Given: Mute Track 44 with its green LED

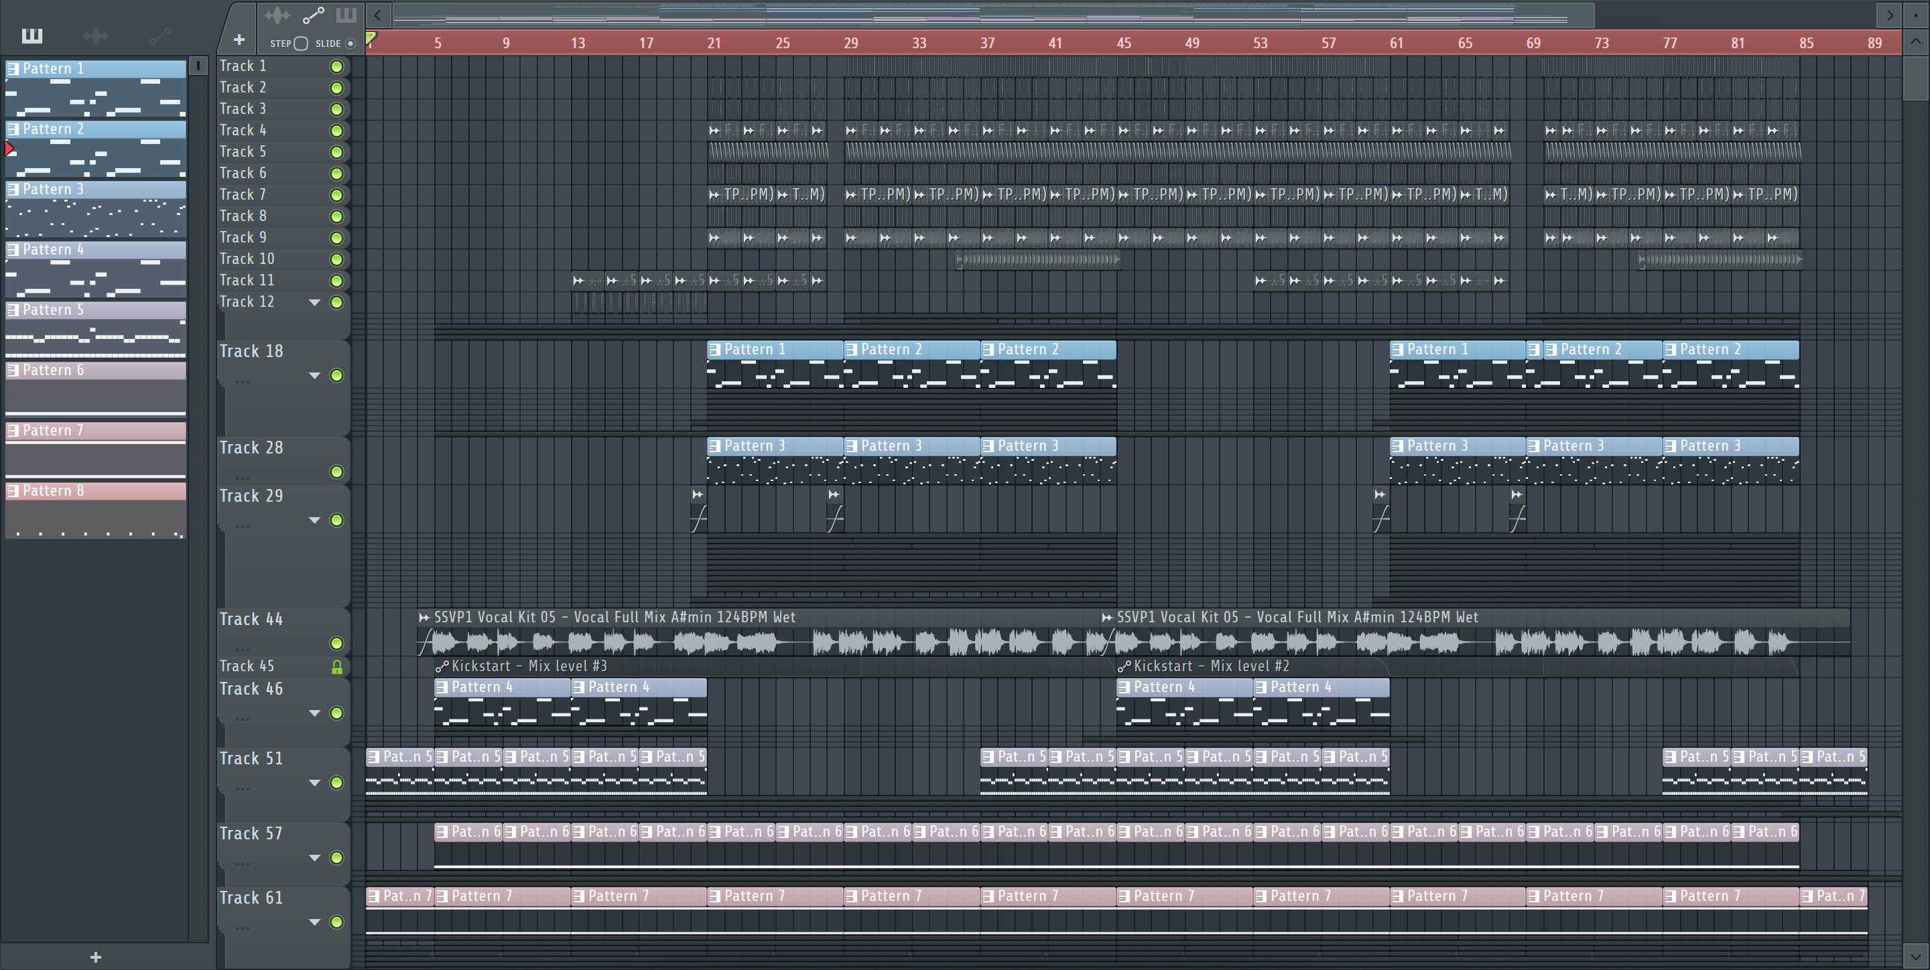Looking at the screenshot, I should coord(337,643).
